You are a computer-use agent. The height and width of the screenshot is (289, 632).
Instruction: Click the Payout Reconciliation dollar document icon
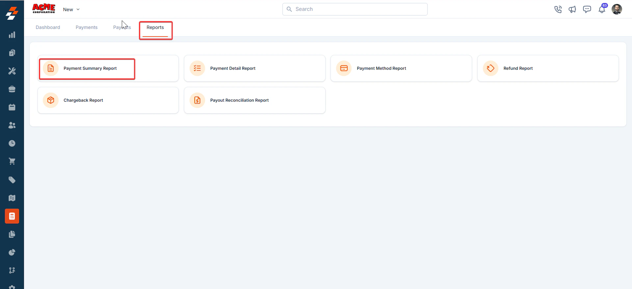pyautogui.click(x=197, y=100)
